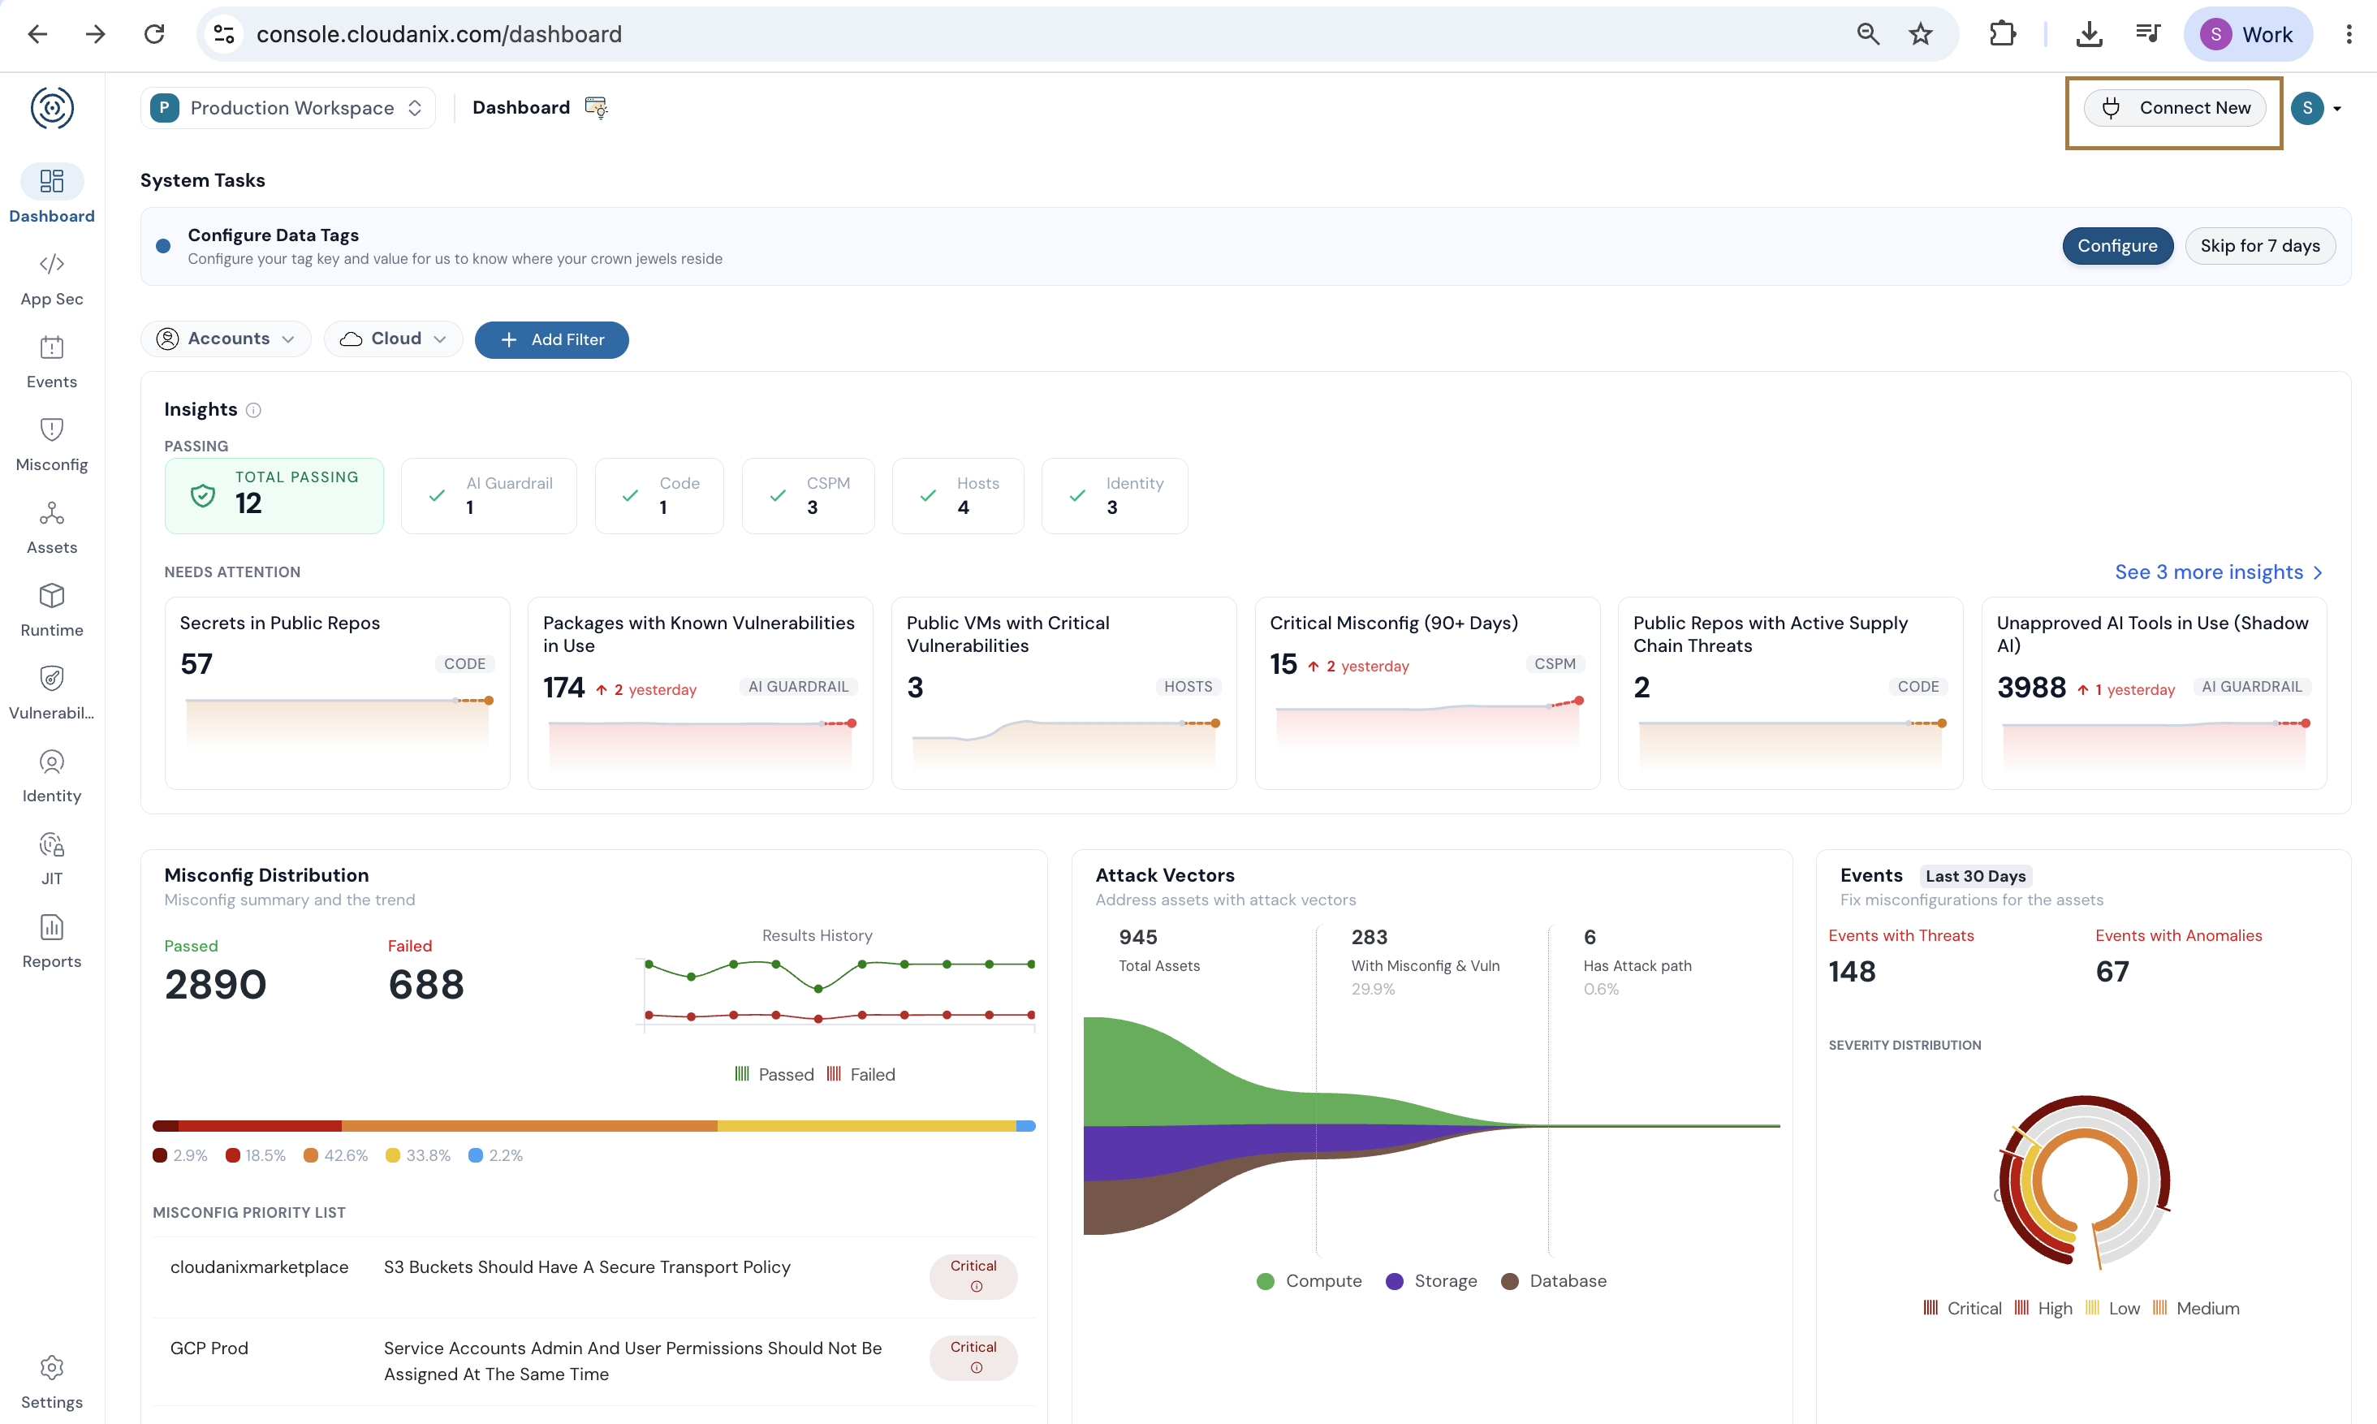Toggle the Storage legend in Attack Vectors
The width and height of the screenshot is (2377, 1424).
1431,1281
